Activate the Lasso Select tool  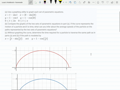[x=35, y=2]
